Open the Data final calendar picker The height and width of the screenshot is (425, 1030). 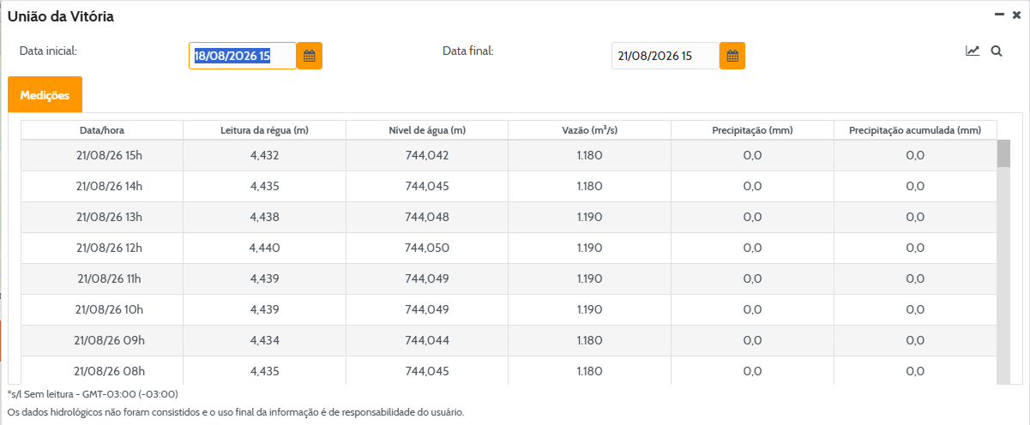732,56
